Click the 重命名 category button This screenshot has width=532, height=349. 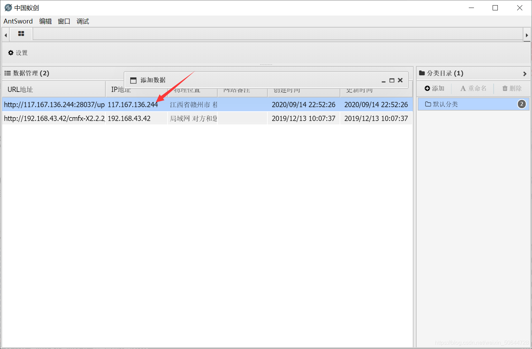coord(473,88)
